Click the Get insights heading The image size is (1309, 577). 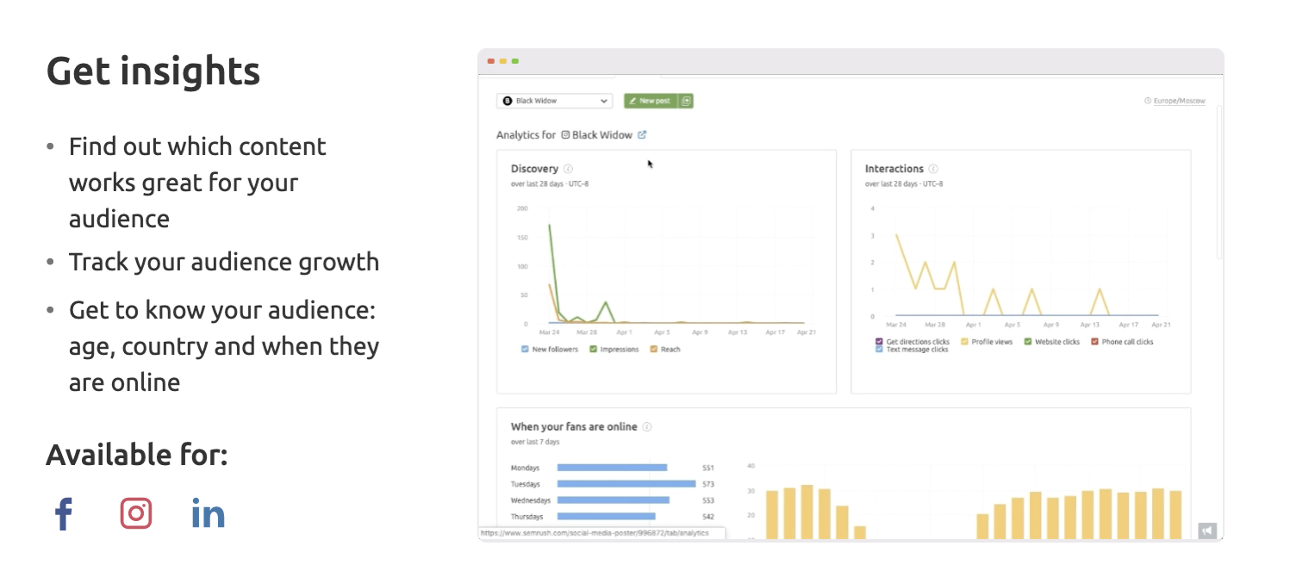pos(153,71)
